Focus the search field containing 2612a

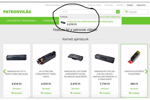(88, 12)
